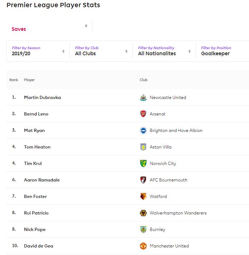The image size is (249, 255).
Task: Expand the Filter by Nationality dropdown
Action: (x=164, y=51)
